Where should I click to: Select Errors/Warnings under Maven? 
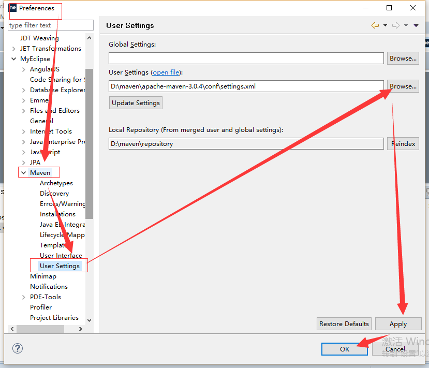tap(63, 204)
